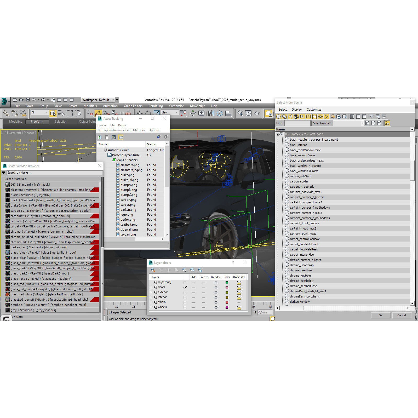Activate the Select Object tool

click(x=53, y=113)
